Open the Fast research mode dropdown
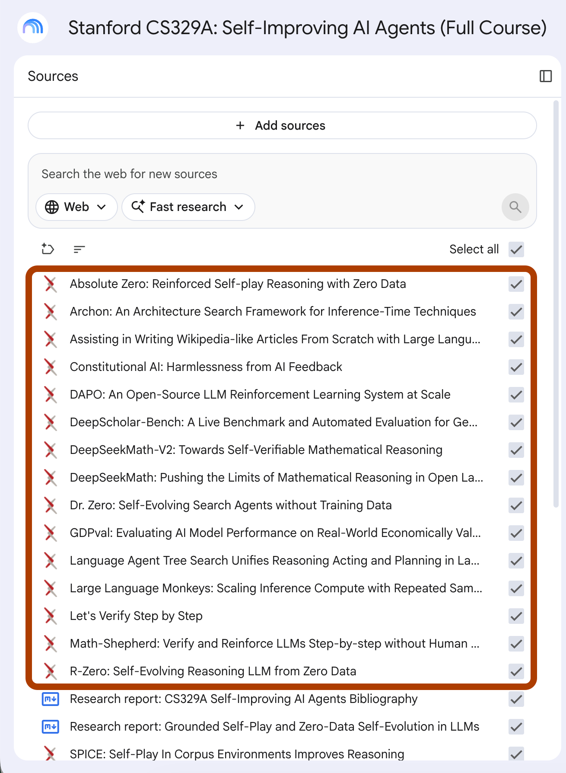The width and height of the screenshot is (566, 773). [x=188, y=207]
